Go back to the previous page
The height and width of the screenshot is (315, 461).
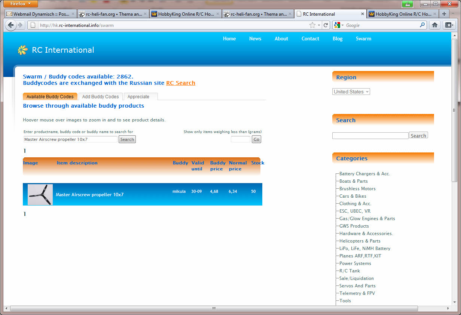pos(11,25)
